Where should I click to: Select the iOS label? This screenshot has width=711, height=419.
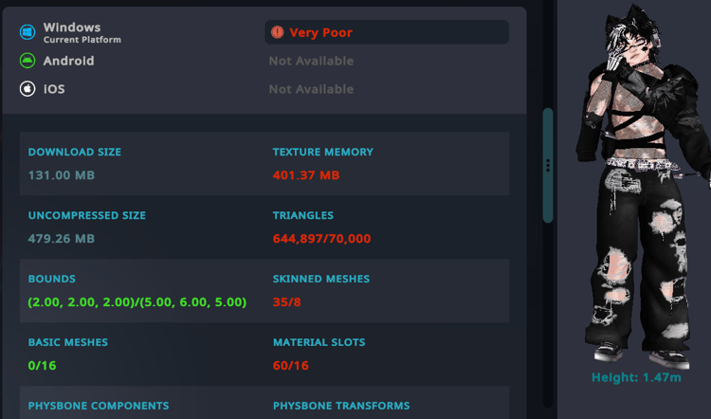54,89
